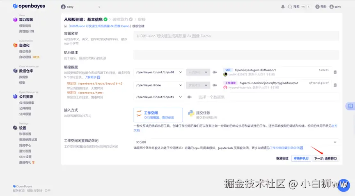
Task: Click the lzw841823672 uploader avatar
Action: (x=225, y=75)
